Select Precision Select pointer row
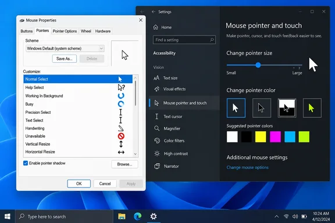Viewport: 335px width, 223px height. pos(78,112)
